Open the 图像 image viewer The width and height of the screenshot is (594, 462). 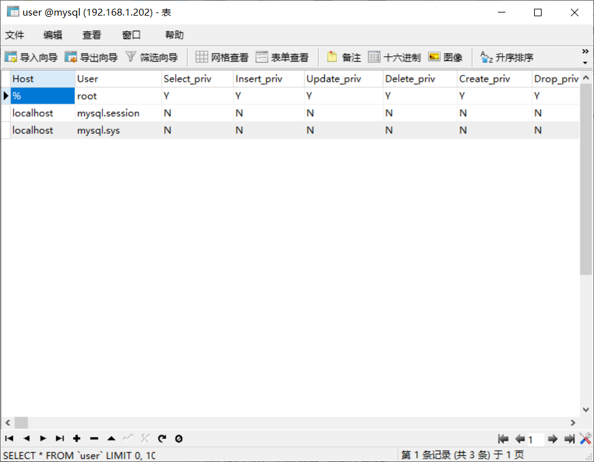coord(445,57)
